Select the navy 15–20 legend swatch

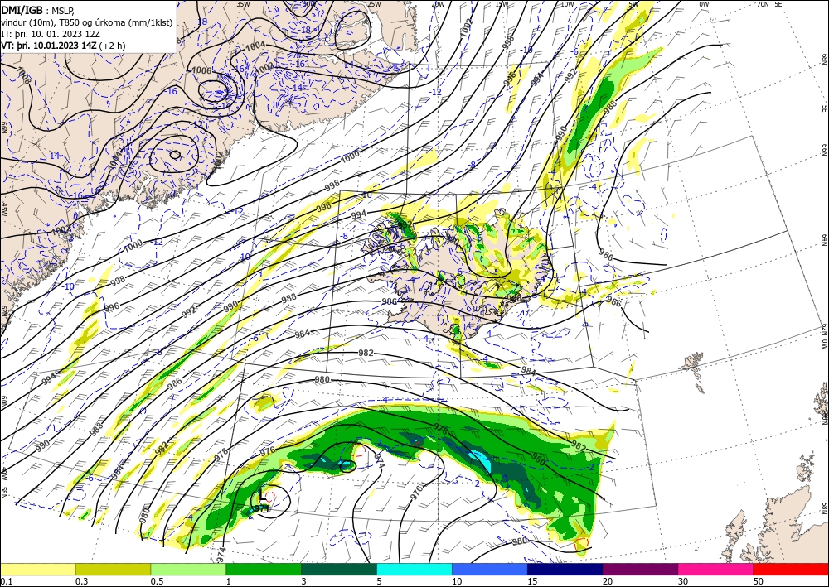[x=565, y=569]
